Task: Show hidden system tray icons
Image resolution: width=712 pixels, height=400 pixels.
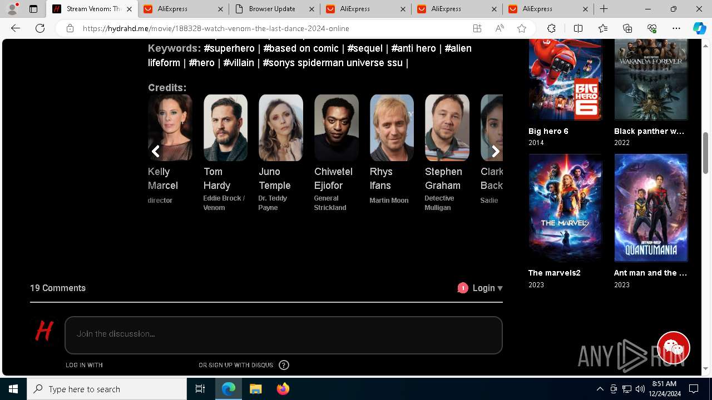Action: 600,389
